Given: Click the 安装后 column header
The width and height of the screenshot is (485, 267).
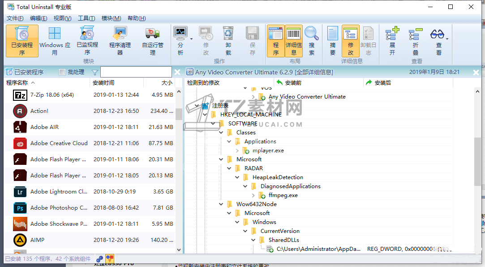Looking at the screenshot, I should click(408, 82).
